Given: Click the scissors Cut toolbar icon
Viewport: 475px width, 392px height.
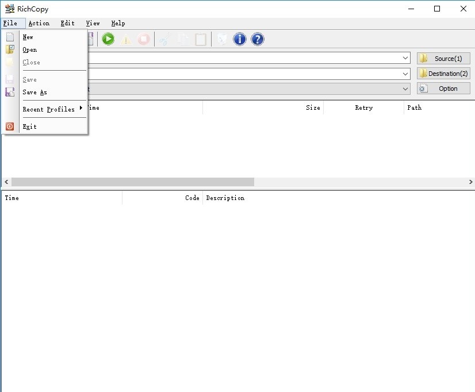Looking at the screenshot, I should (165, 39).
